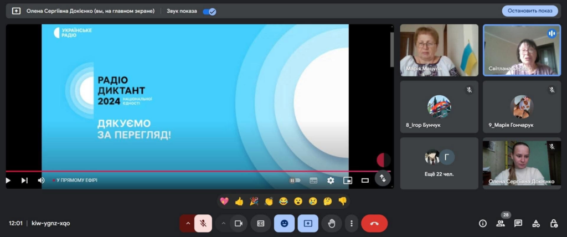Screen dimensions: 567x237
Task: Open more options three-dot menu
Action: (x=352, y=223)
